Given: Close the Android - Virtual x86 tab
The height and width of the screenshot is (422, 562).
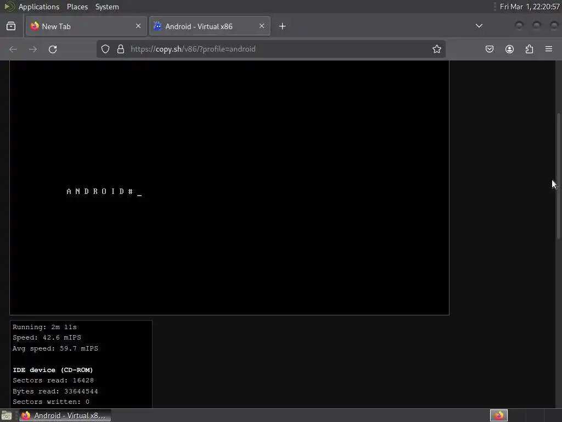Looking at the screenshot, I should click(262, 26).
